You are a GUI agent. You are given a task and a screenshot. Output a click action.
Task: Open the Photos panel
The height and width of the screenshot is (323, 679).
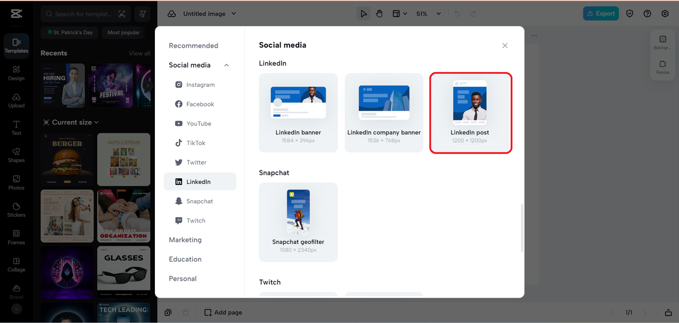[16, 183]
